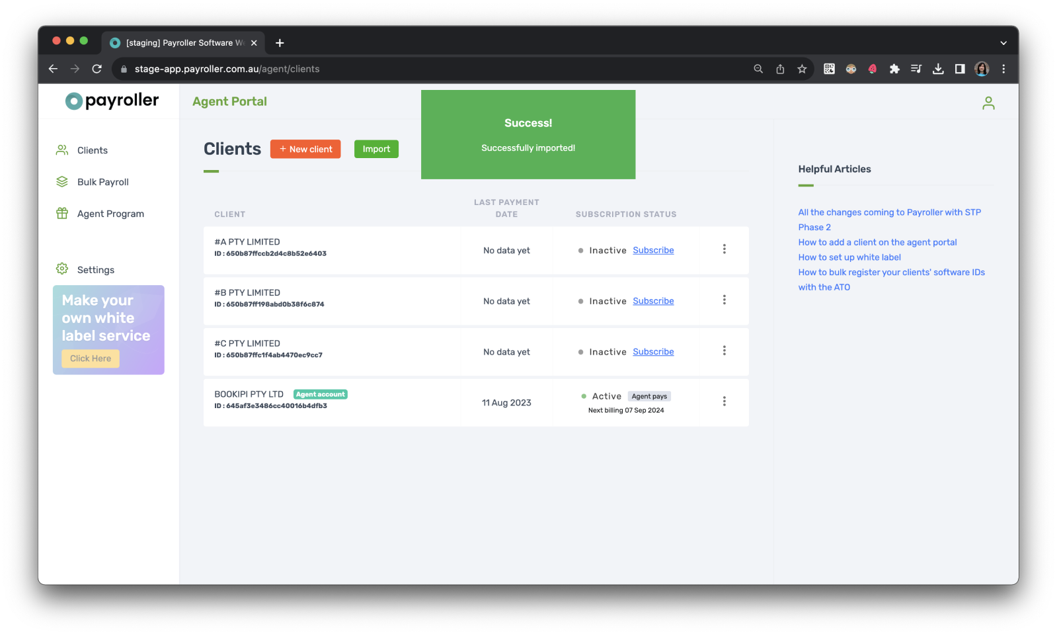
Task: Click the address bar URL
Action: (227, 69)
